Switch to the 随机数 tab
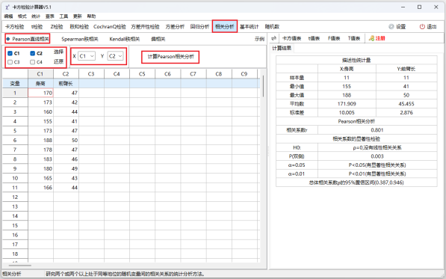The image size is (446, 279). [272, 27]
